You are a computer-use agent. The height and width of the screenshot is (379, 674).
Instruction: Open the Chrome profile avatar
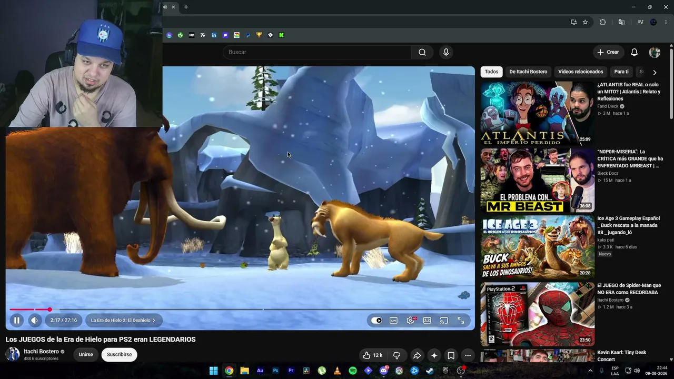click(x=653, y=22)
